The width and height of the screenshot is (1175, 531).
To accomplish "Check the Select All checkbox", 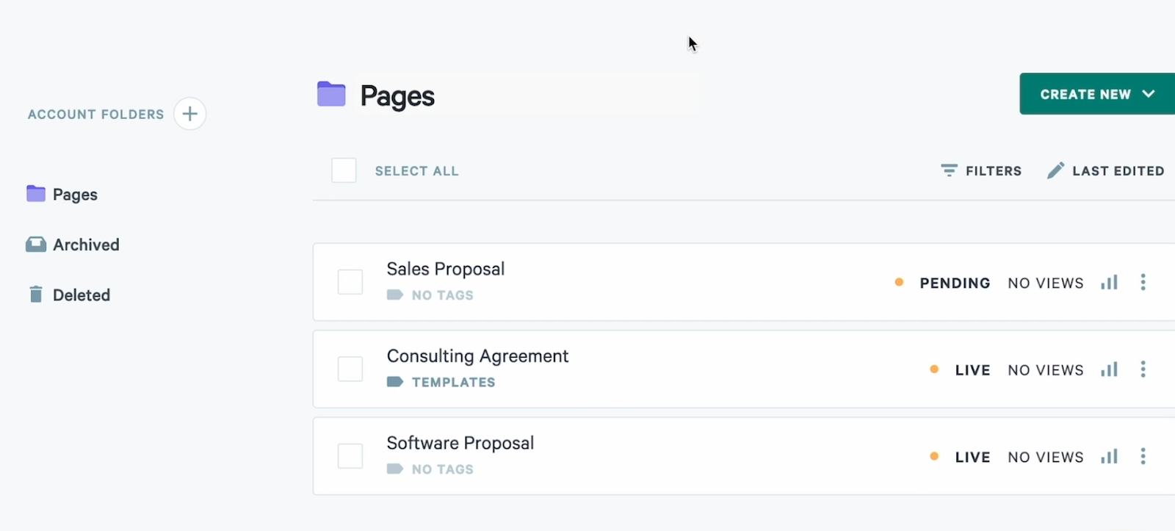I will [x=344, y=170].
